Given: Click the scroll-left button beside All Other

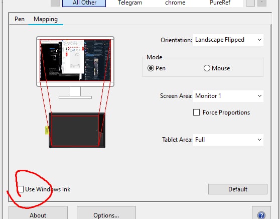Looking at the screenshot, I should click(x=55, y=3).
